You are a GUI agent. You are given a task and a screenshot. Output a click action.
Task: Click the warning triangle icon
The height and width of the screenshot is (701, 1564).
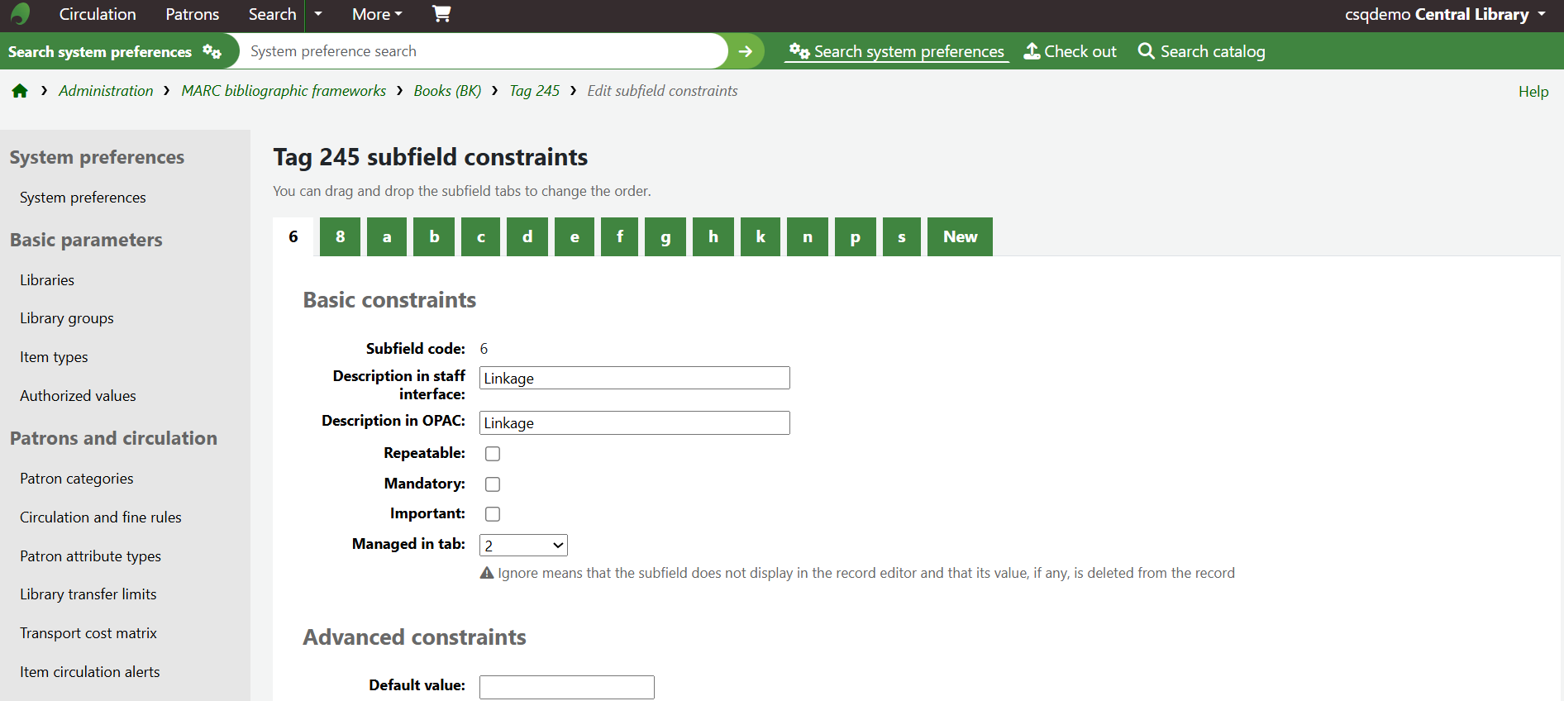coord(487,573)
